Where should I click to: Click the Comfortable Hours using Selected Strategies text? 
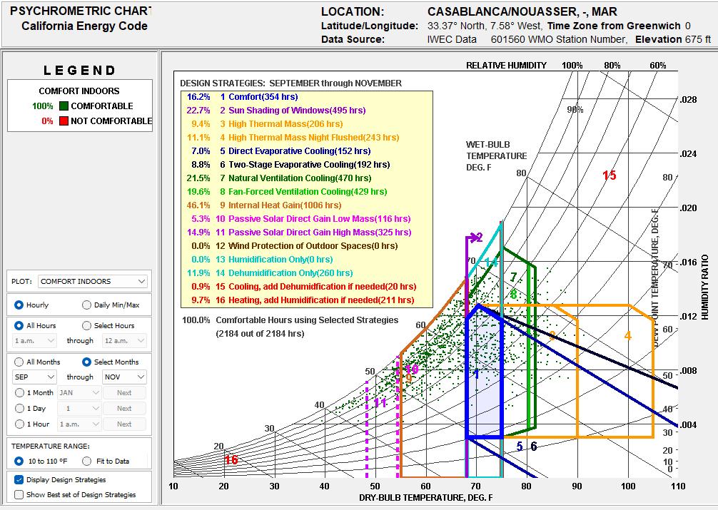[x=307, y=320]
